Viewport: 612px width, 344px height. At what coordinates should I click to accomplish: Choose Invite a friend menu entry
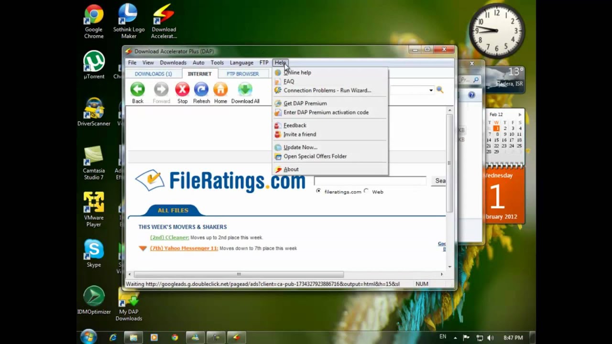point(330,134)
